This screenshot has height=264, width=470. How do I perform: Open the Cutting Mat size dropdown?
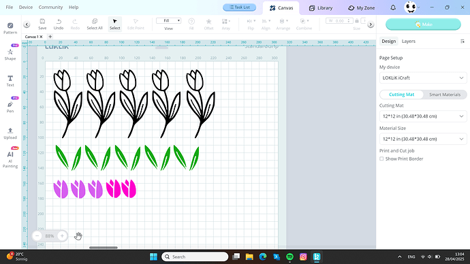click(423, 116)
